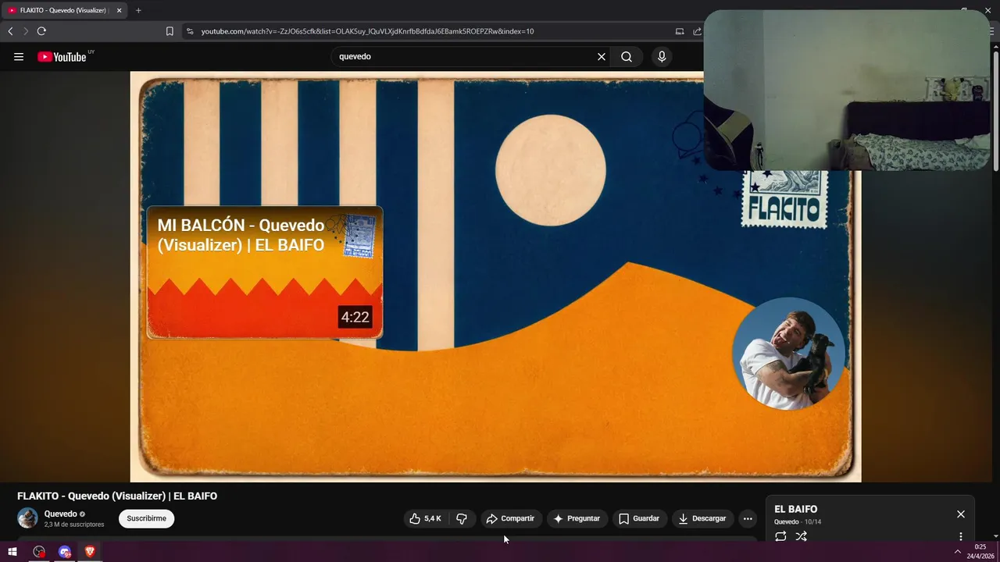Go to the YouTube home logo
The image size is (1000, 562).
pos(62,57)
